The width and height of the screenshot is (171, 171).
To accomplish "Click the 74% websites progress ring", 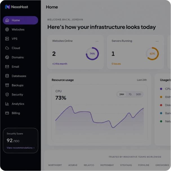I will pyautogui.click(x=92, y=54).
